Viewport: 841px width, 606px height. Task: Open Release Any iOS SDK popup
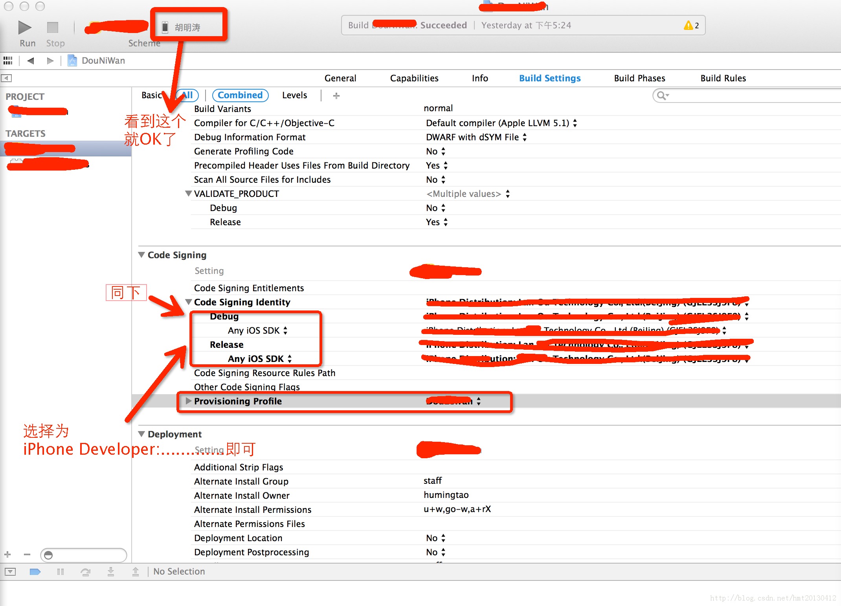(260, 359)
